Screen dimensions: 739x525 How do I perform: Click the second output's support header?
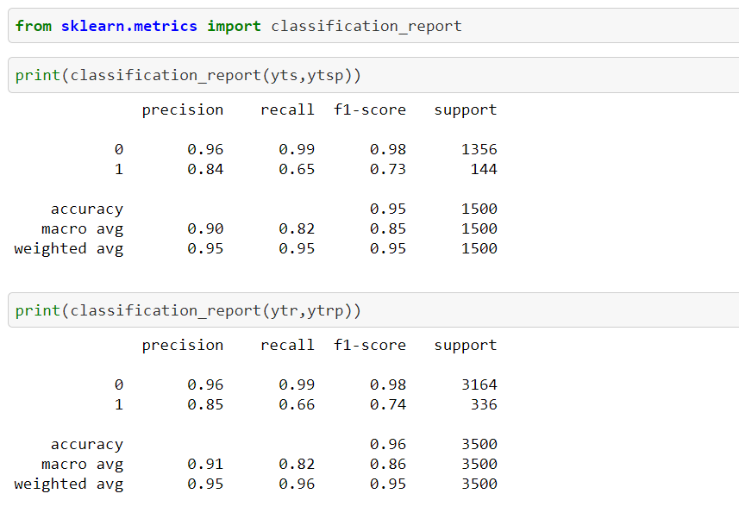[465, 346]
